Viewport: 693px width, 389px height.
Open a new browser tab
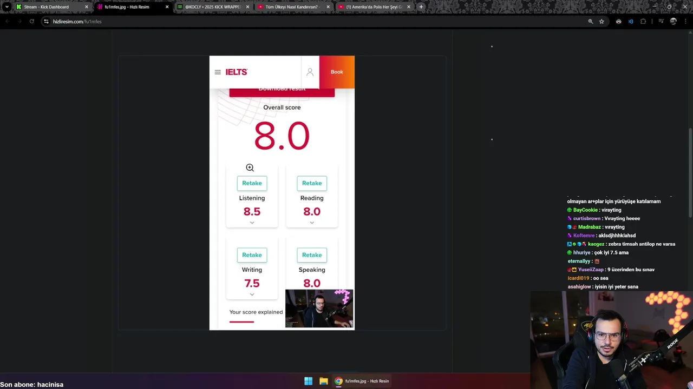421,7
